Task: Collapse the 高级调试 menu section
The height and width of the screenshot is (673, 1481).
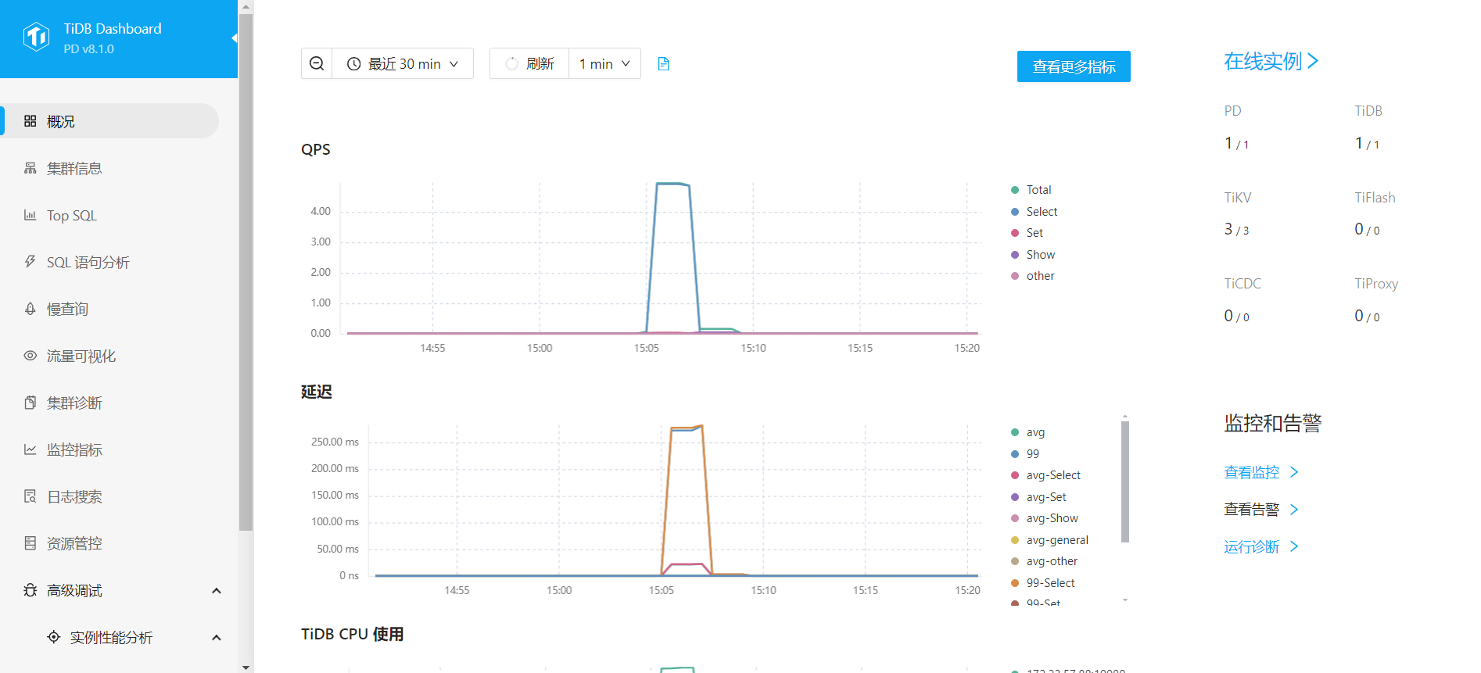Action: 217,591
